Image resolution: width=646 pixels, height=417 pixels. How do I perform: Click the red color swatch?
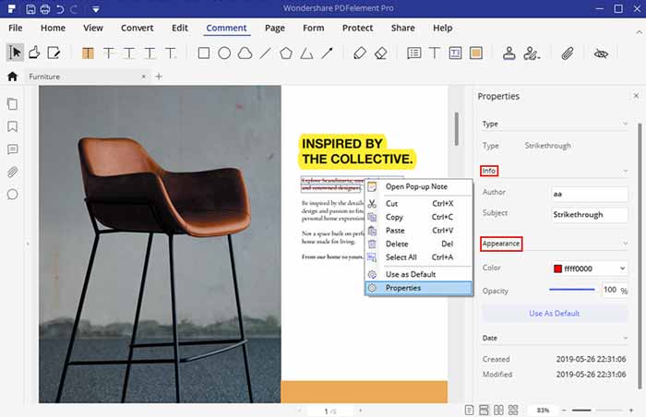(x=557, y=268)
